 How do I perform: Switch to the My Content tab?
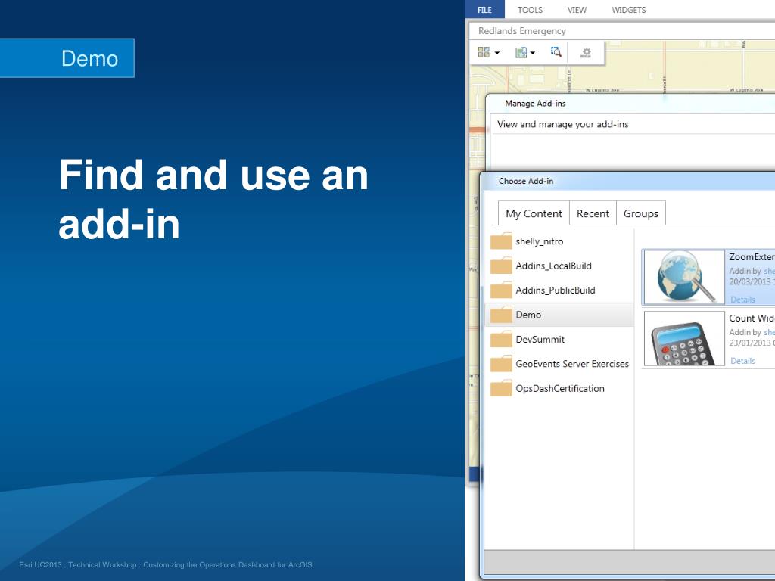coord(534,213)
